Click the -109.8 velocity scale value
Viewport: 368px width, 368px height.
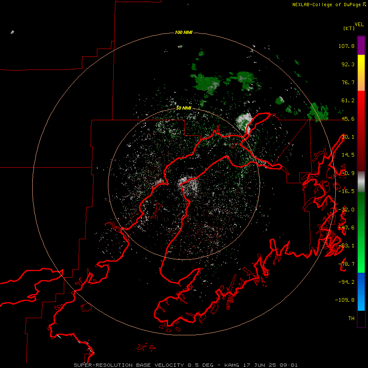(345, 300)
